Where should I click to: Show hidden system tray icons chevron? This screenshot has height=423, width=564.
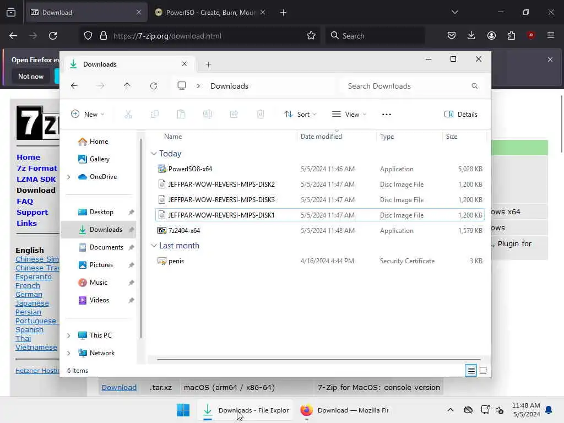point(451,410)
